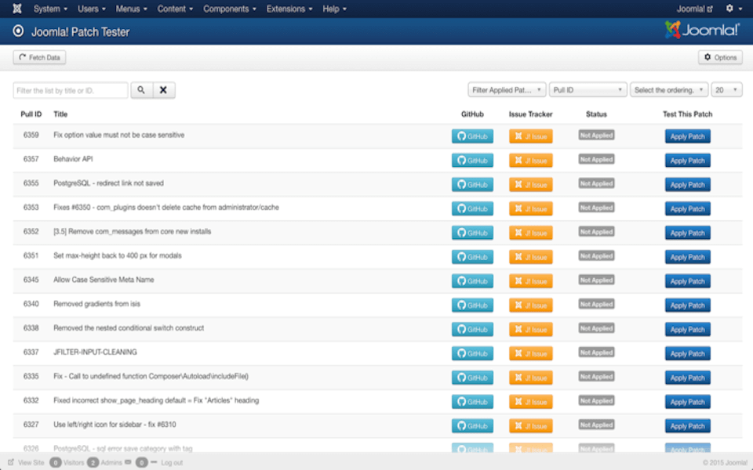Click the Title column header
This screenshot has height=470, width=753.
click(60, 114)
